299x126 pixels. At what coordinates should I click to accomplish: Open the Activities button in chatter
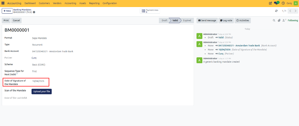click(243, 21)
